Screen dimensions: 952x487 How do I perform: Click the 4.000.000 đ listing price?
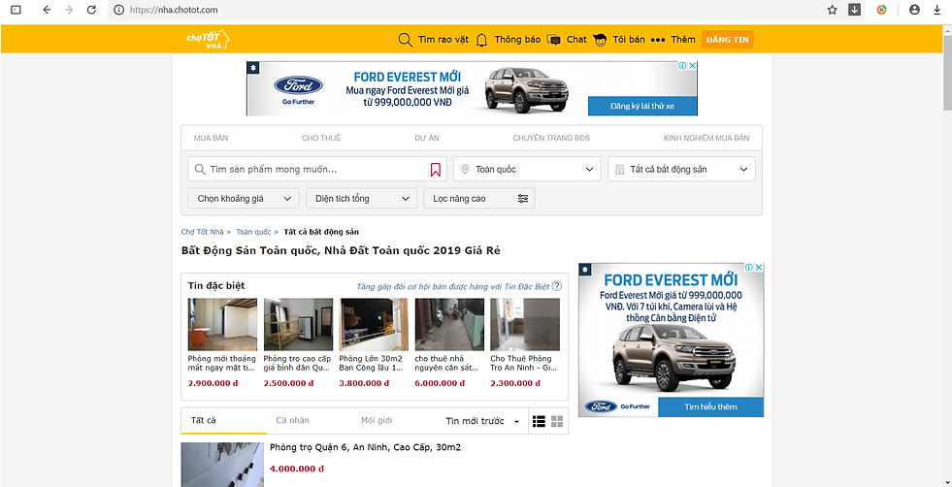pos(297,470)
